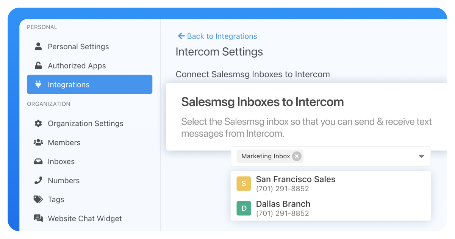This screenshot has height=239, width=455.
Task: Select the Integrations plug icon
Action: click(x=38, y=84)
